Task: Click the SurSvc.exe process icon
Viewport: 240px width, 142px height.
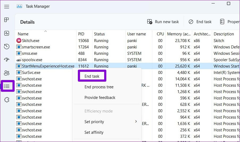Action: (19, 72)
